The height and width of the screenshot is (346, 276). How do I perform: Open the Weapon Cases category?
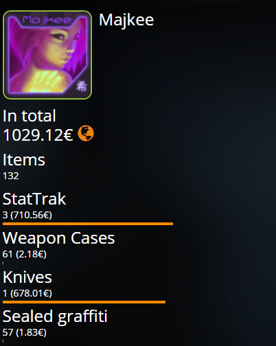coord(58,238)
